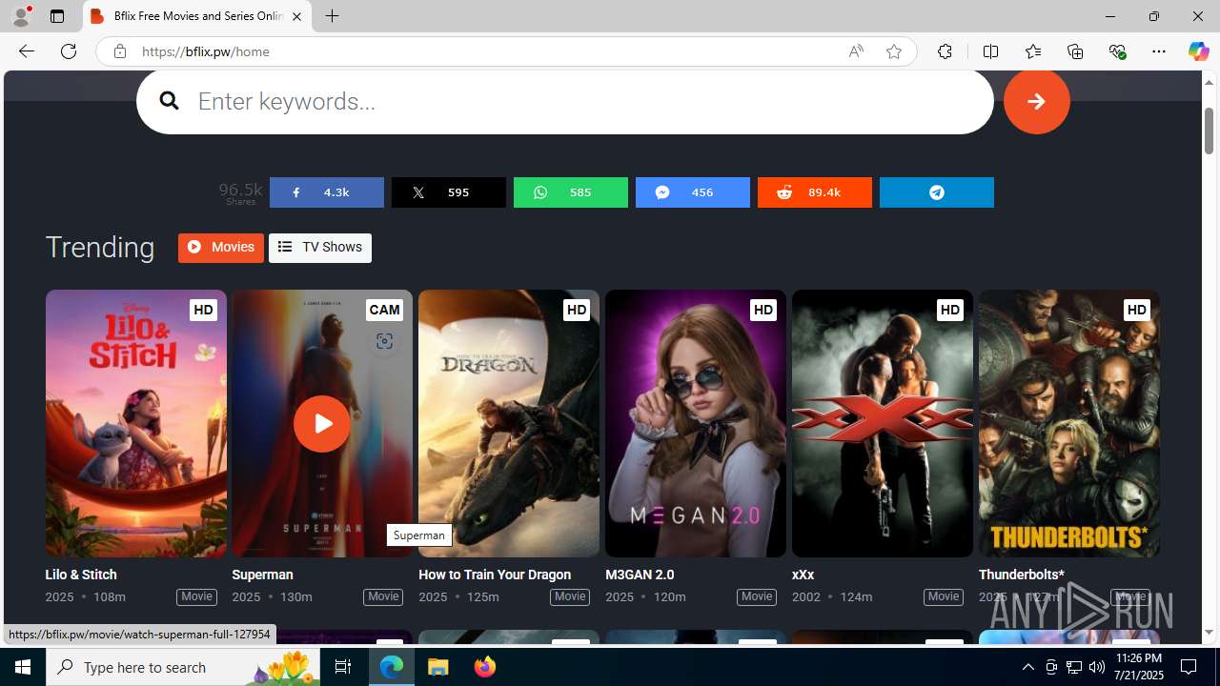
Task: Open the Collections icon
Action: click(1075, 51)
